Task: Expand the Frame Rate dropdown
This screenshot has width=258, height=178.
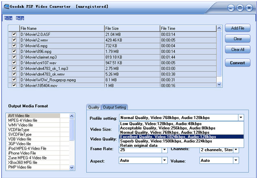Action: (x=165, y=150)
